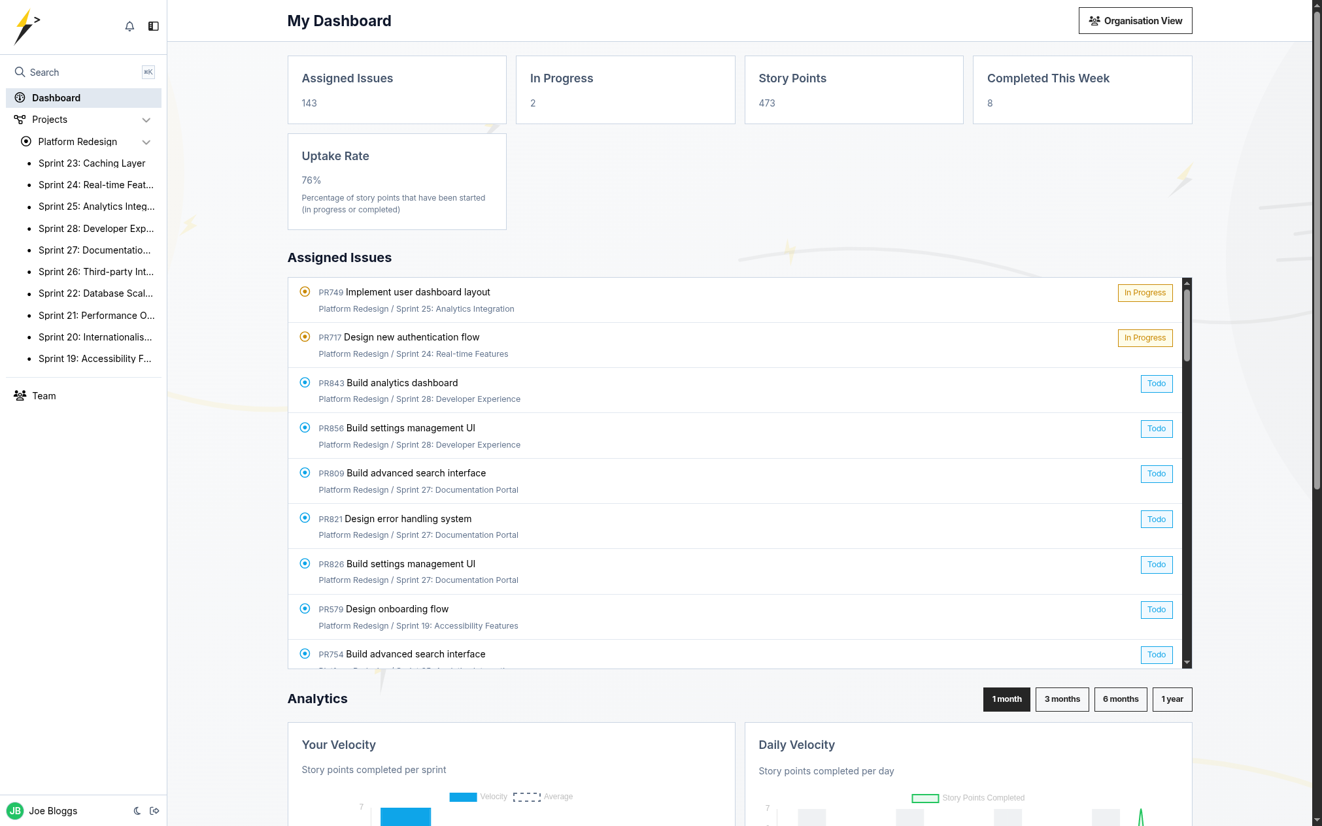Click the notifications bell icon
Image resolution: width=1322 pixels, height=826 pixels.
[x=129, y=26]
